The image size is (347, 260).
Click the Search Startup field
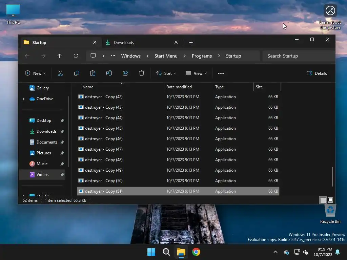[x=299, y=56]
